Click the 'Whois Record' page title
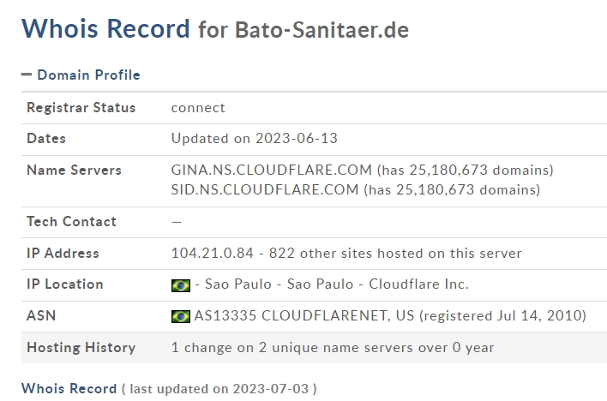 coord(105,28)
